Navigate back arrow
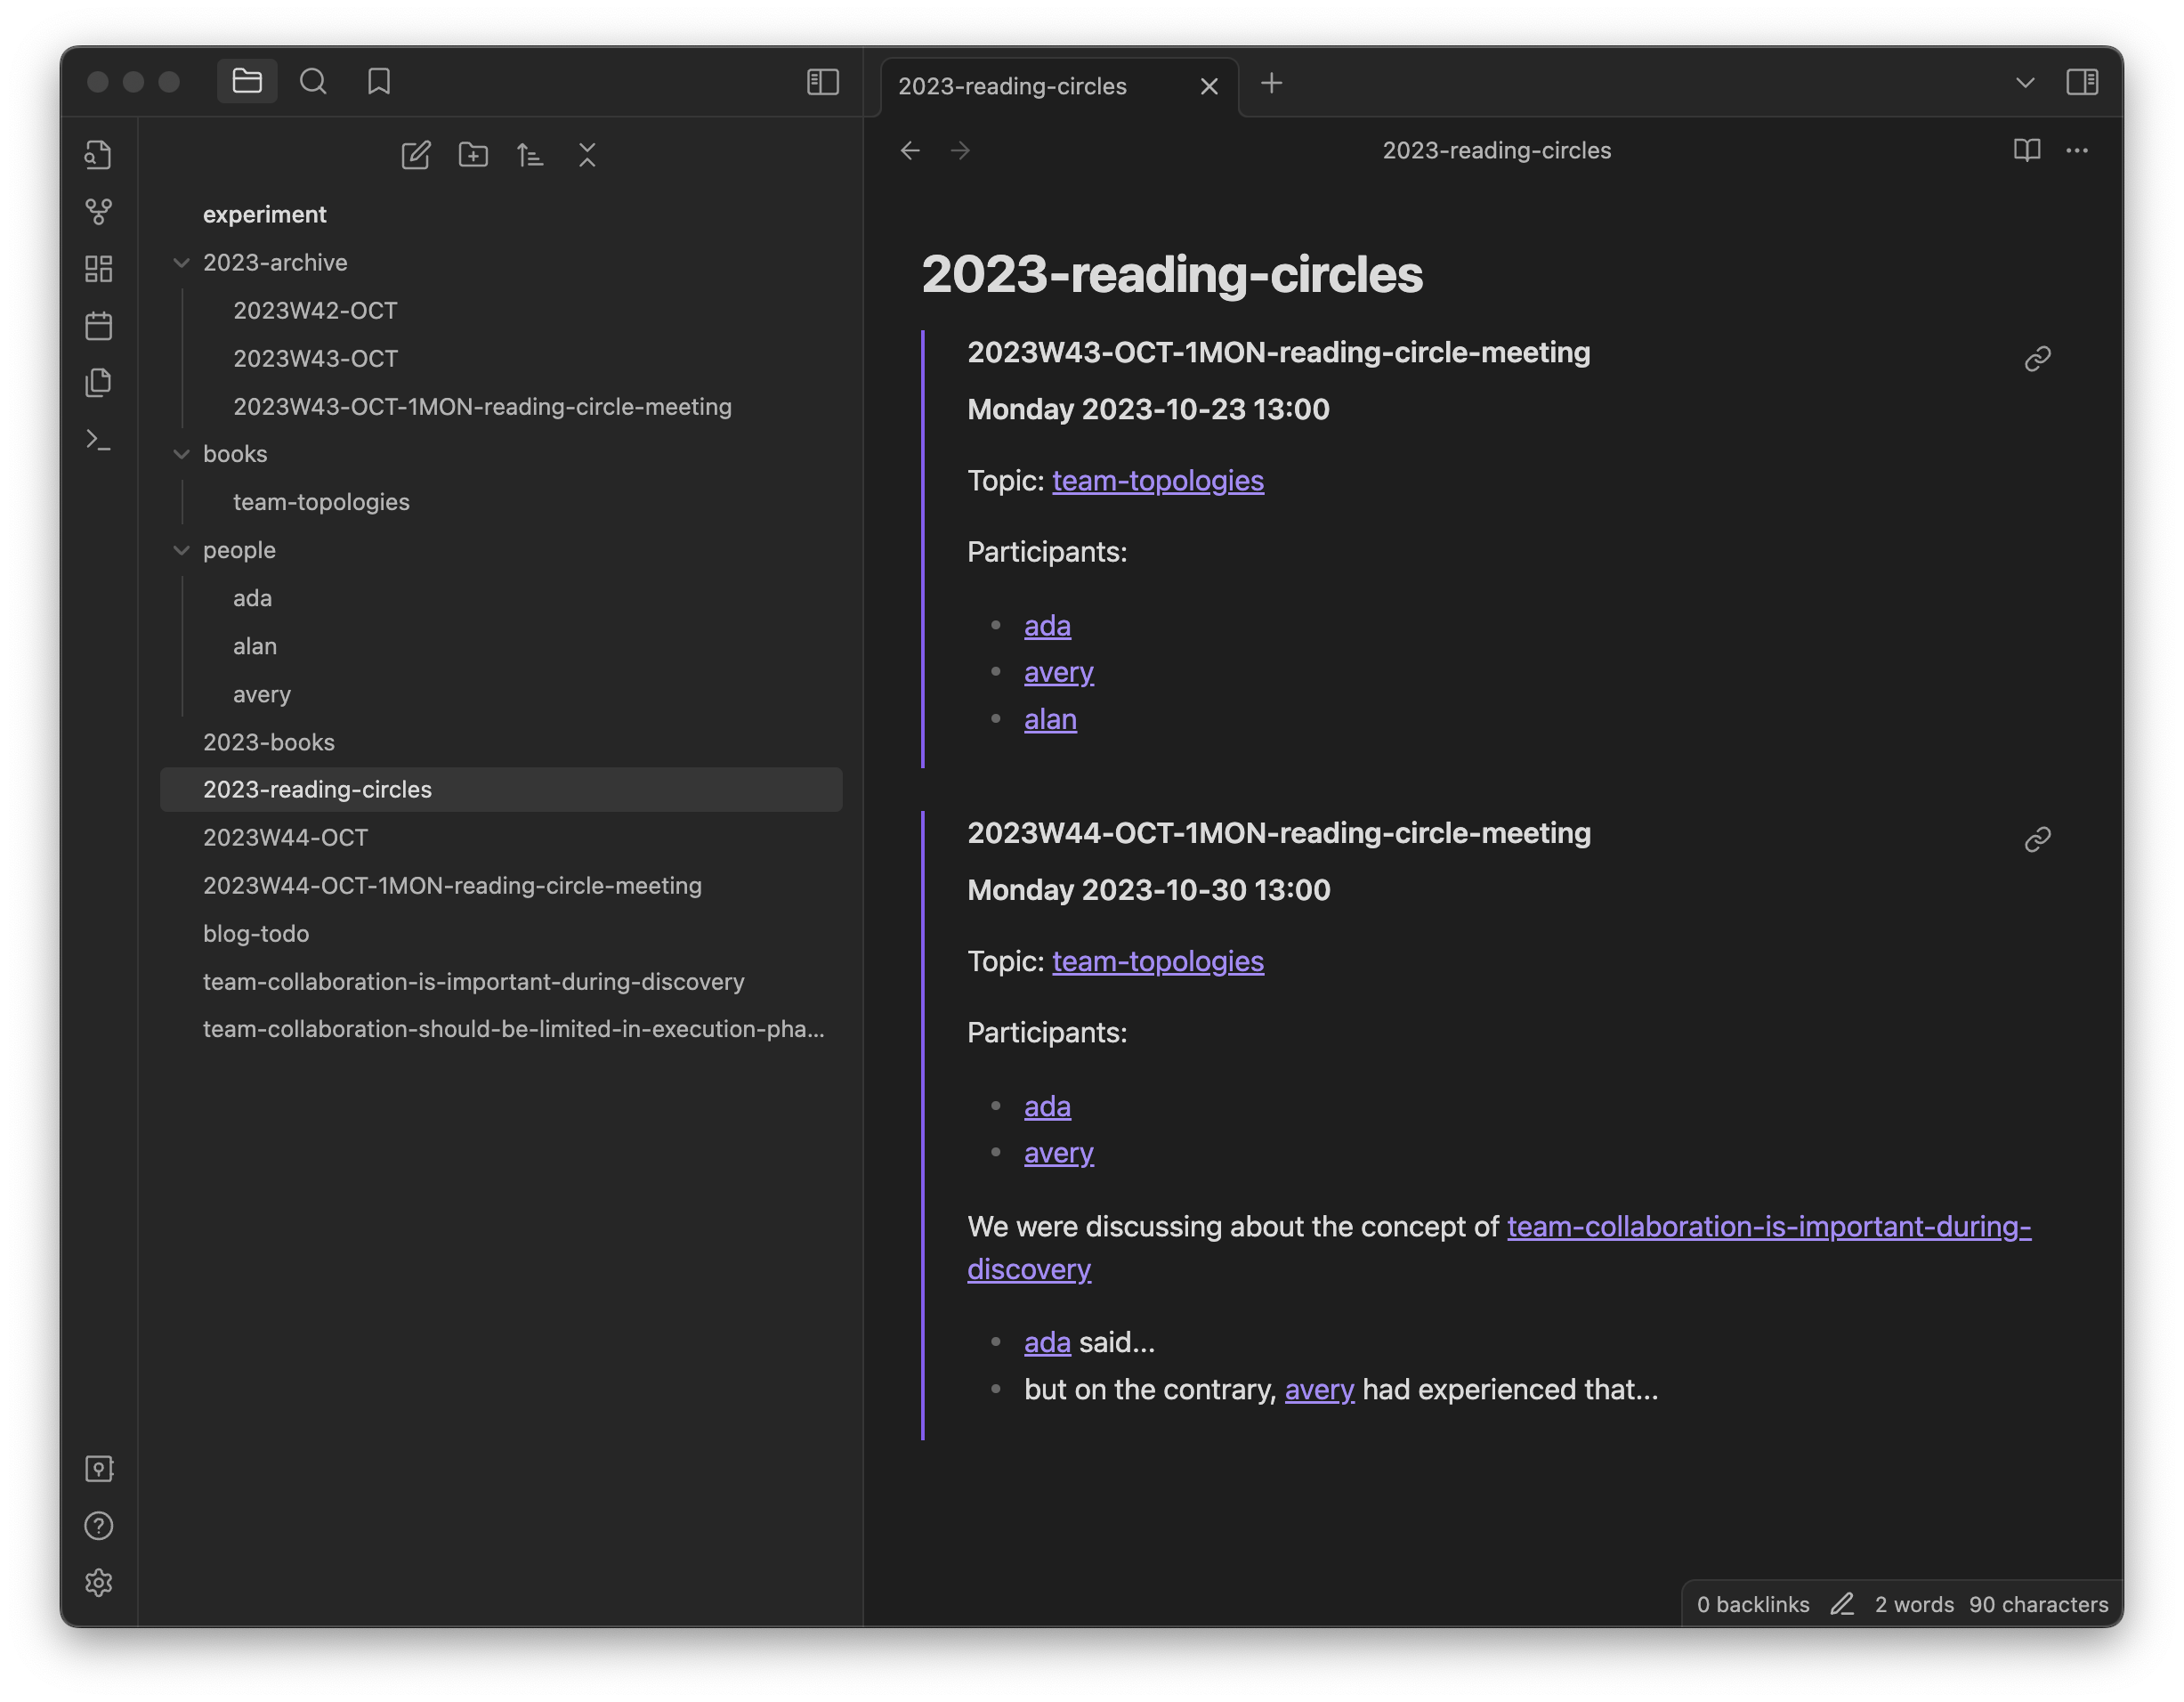The height and width of the screenshot is (1702, 2184). [910, 150]
